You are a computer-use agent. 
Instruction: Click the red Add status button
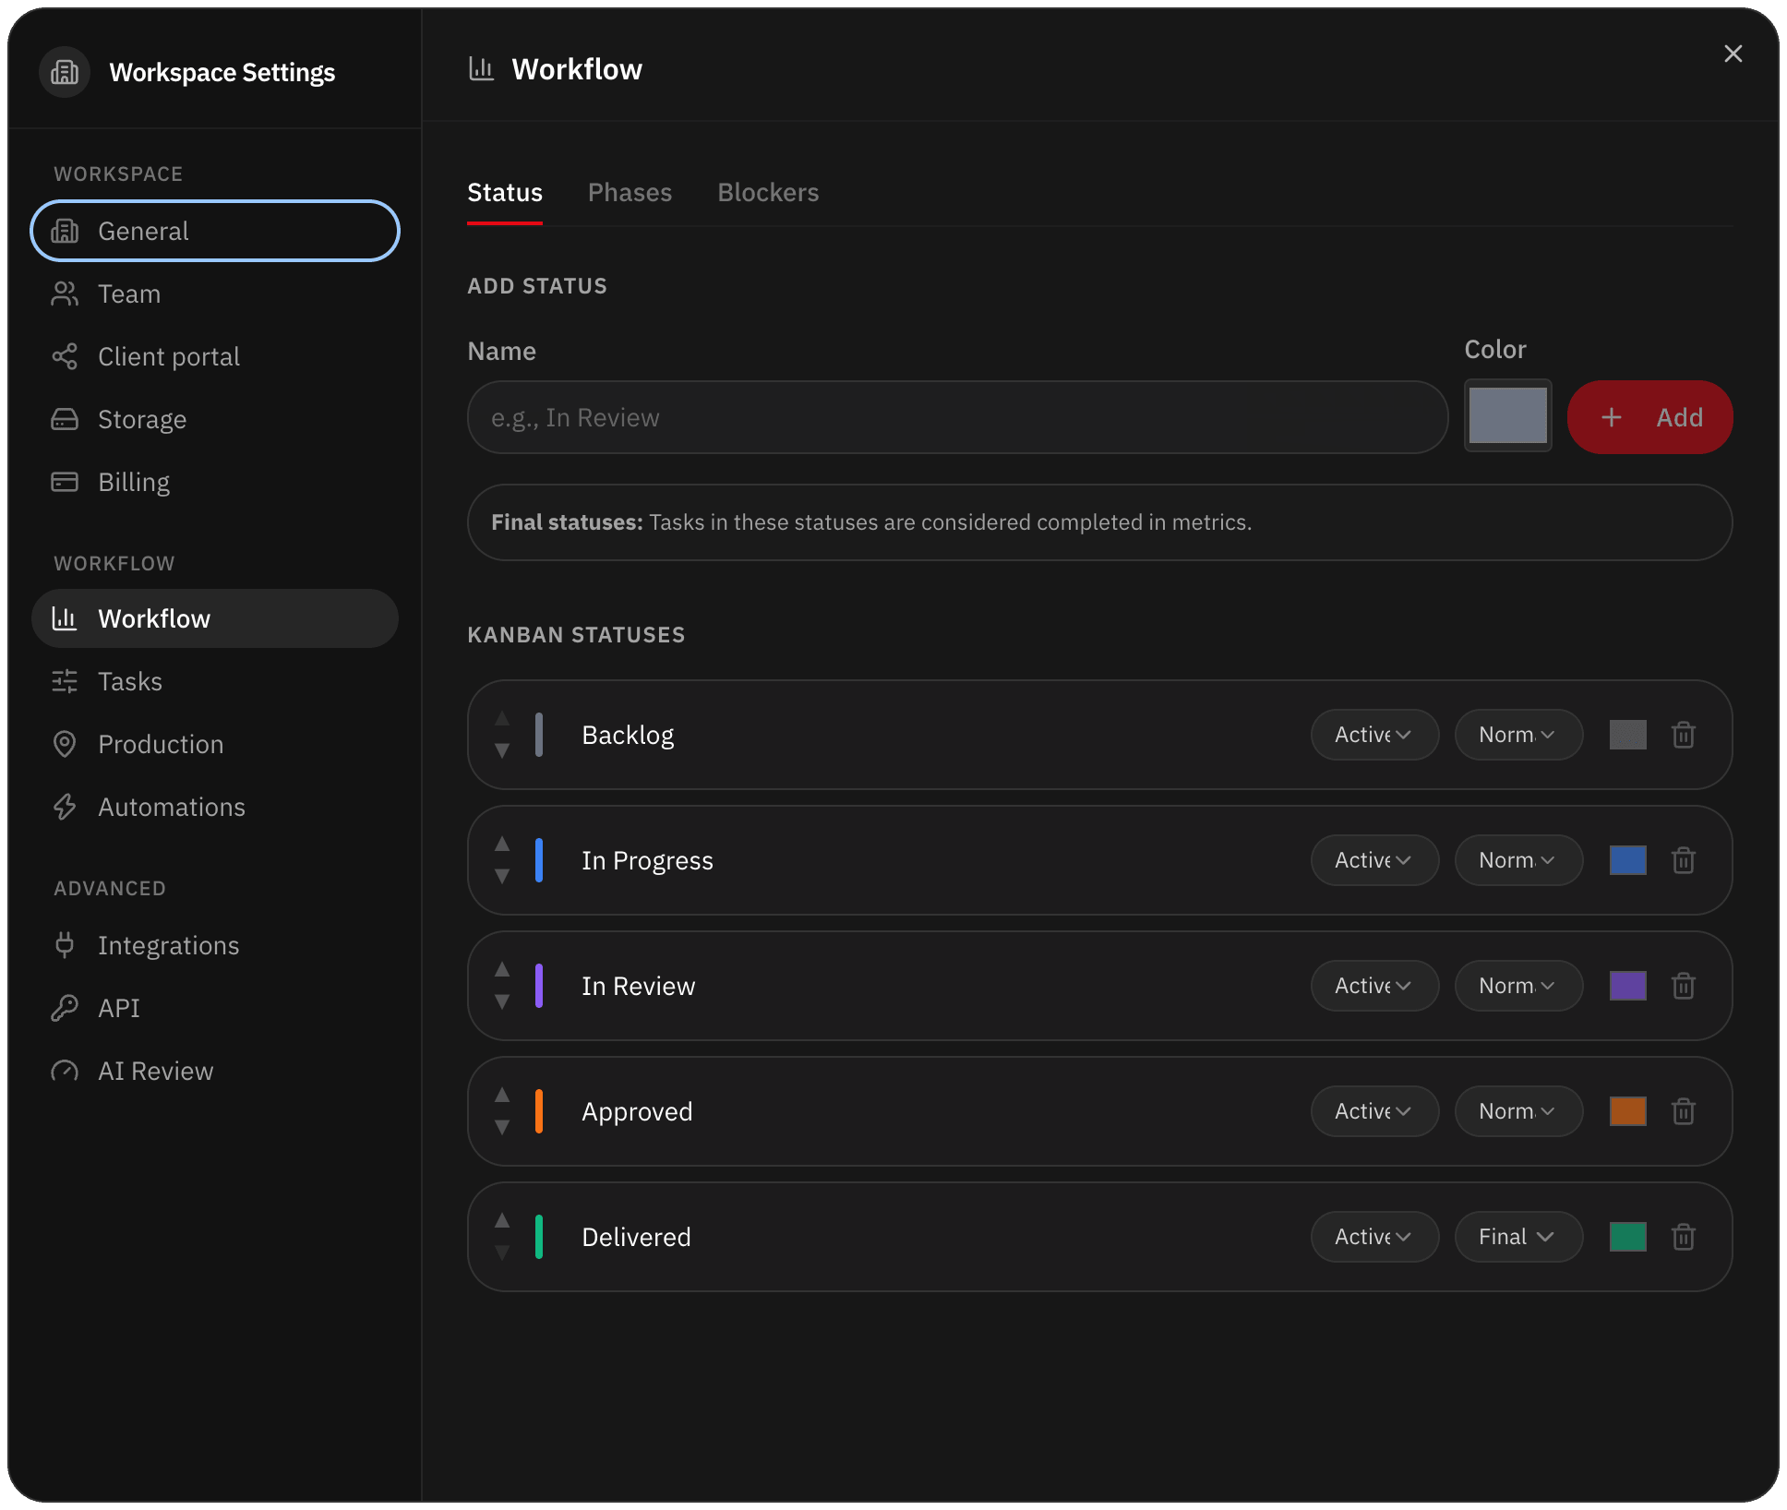1649,417
